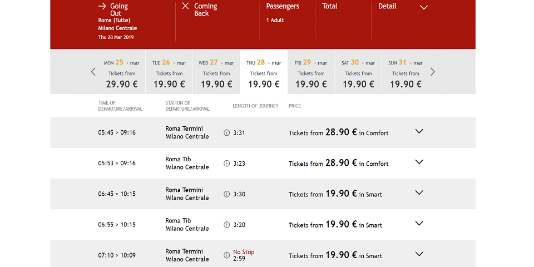Open the Passengers 1 Adult section
The width and height of the screenshot is (534, 267).
click(x=283, y=13)
